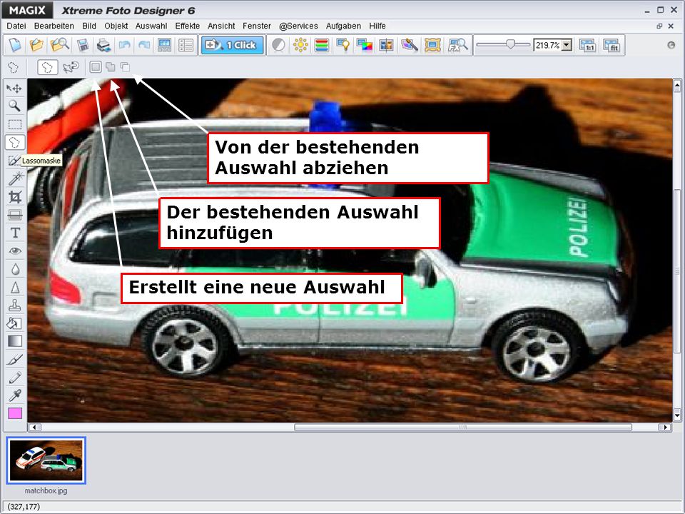
Task: Open the black and white contrast tool
Action: tap(278, 45)
